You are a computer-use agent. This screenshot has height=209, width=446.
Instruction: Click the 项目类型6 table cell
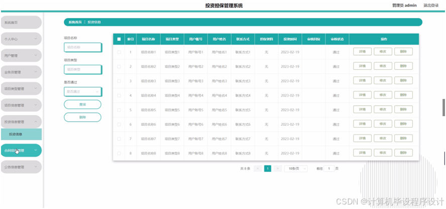[172, 125]
